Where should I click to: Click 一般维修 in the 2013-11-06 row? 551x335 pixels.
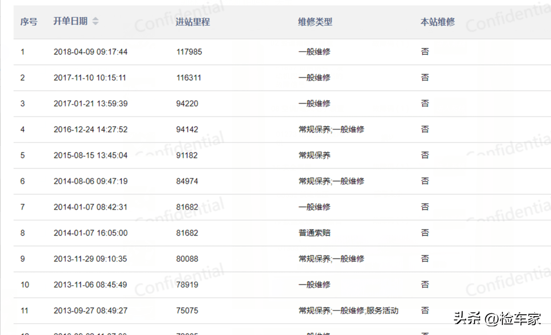click(315, 285)
